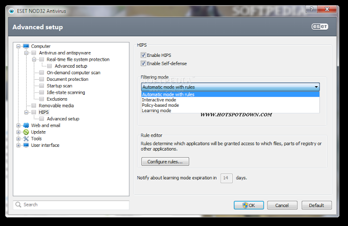Screen dimensions: 348x226
Task: Click the ESET logo in header
Action: 320,27
